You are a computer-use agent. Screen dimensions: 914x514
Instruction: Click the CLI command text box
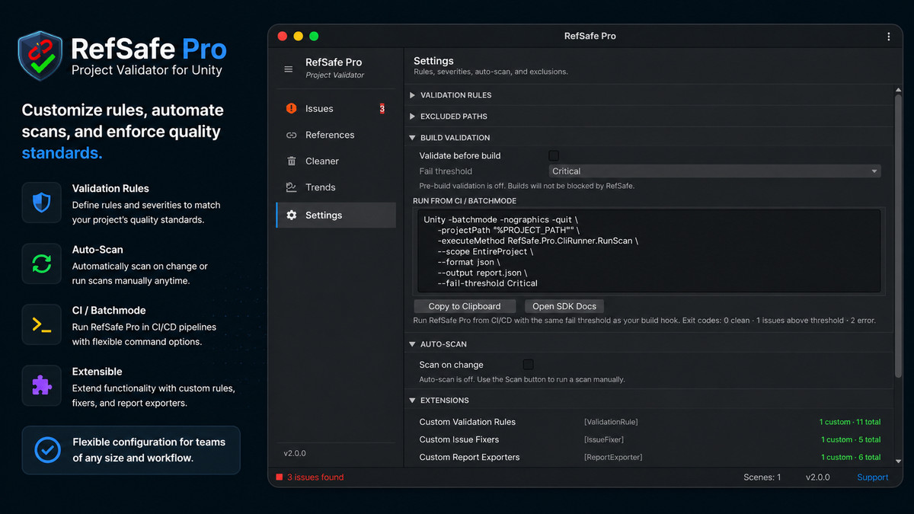[647, 251]
